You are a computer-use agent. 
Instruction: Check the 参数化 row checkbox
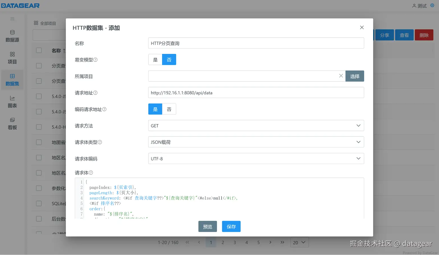[x=39, y=188]
